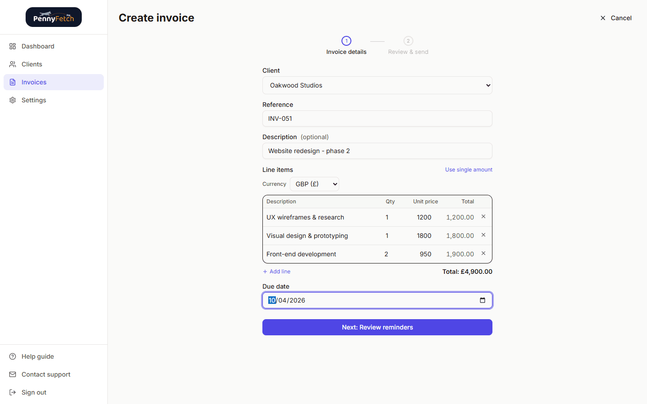Switch to Use single amount mode
The width and height of the screenshot is (647, 404).
[469, 170]
